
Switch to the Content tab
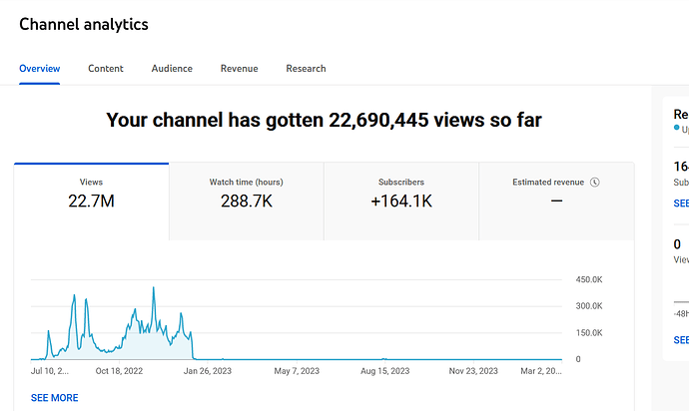[106, 69]
